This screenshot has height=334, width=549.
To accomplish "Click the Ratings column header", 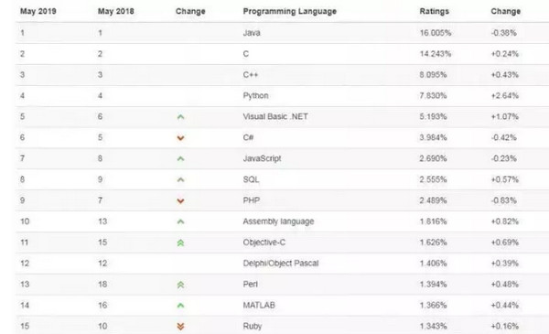I will tap(434, 11).
